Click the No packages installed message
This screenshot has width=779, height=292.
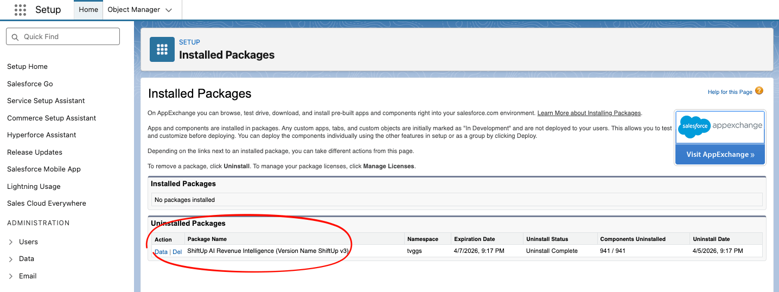pyautogui.click(x=184, y=200)
